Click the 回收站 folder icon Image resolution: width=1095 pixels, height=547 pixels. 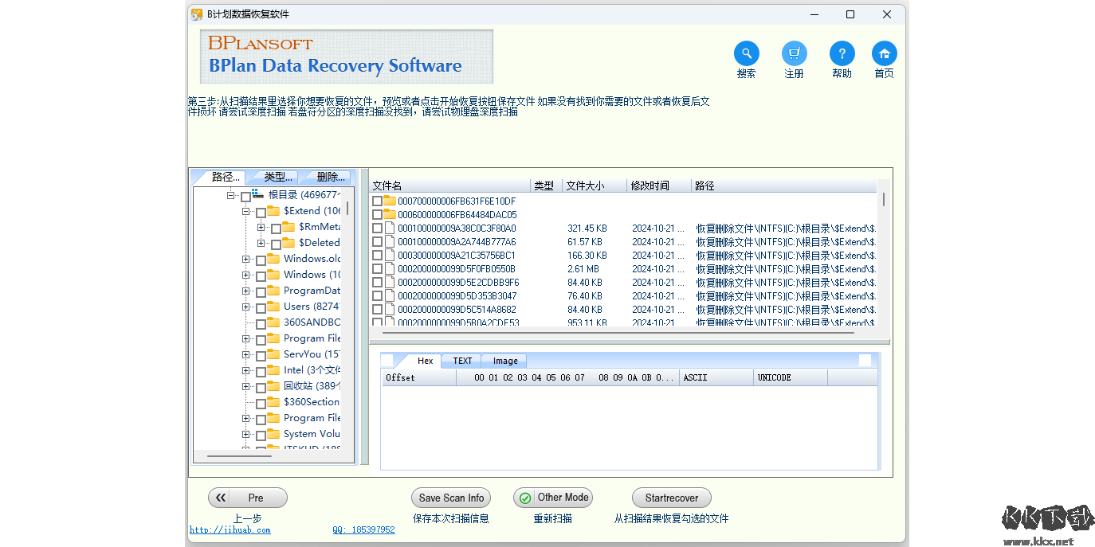[274, 385]
